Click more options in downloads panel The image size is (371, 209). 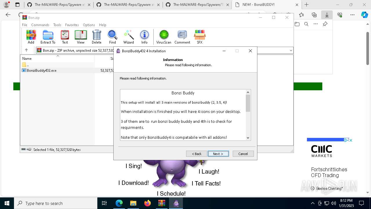click(316, 24)
